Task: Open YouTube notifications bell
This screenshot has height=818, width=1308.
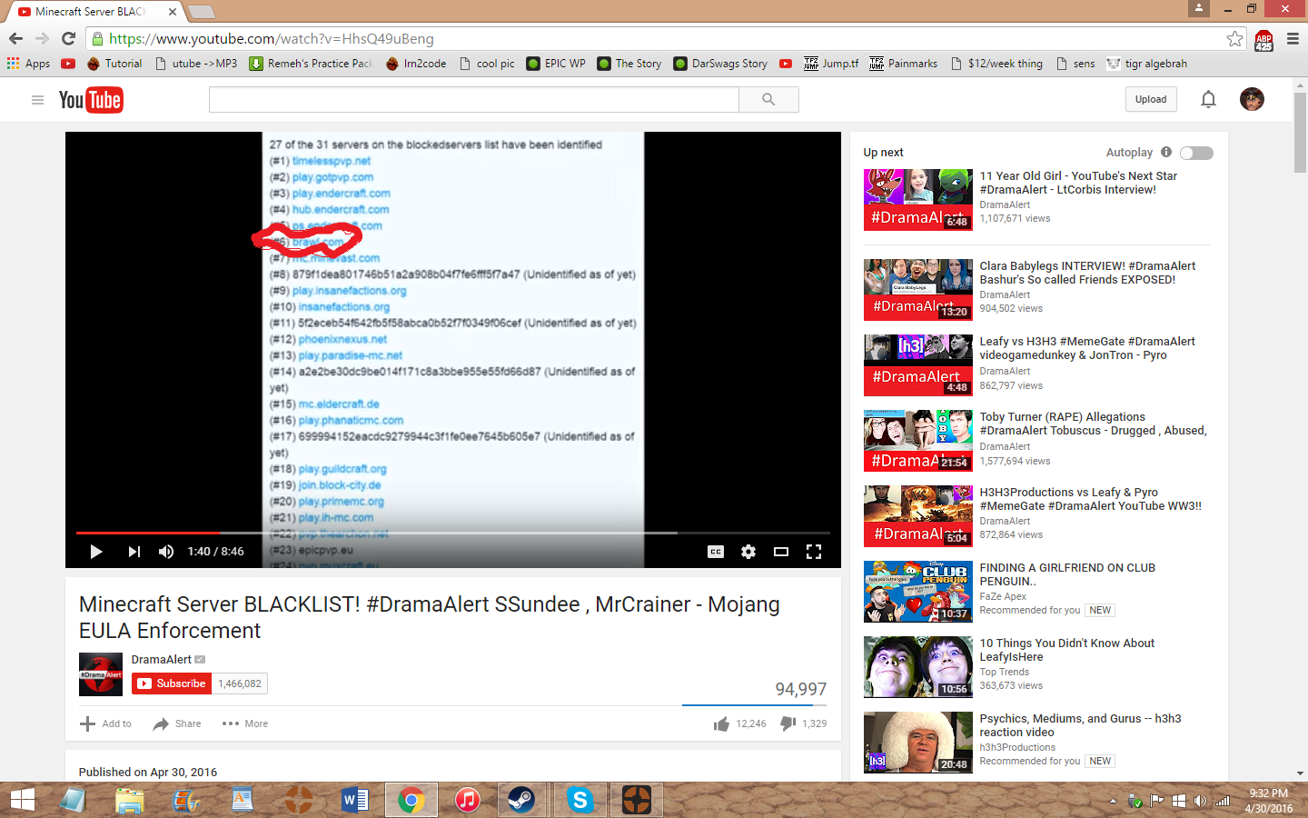Action: (1208, 100)
